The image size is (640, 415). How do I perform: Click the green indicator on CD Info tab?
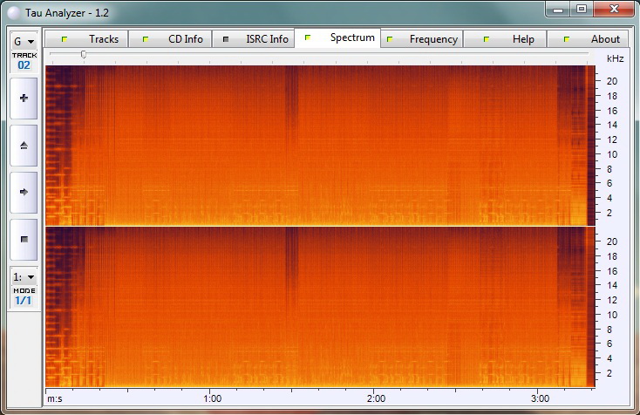click(x=146, y=39)
